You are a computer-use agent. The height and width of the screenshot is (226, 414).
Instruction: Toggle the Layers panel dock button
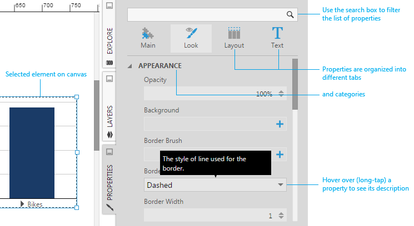(109, 79)
